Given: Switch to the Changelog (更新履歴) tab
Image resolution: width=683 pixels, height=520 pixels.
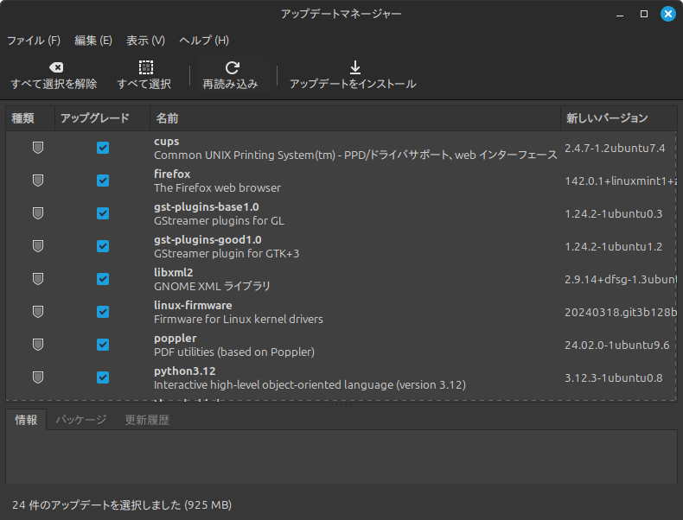Looking at the screenshot, I should pos(147,420).
